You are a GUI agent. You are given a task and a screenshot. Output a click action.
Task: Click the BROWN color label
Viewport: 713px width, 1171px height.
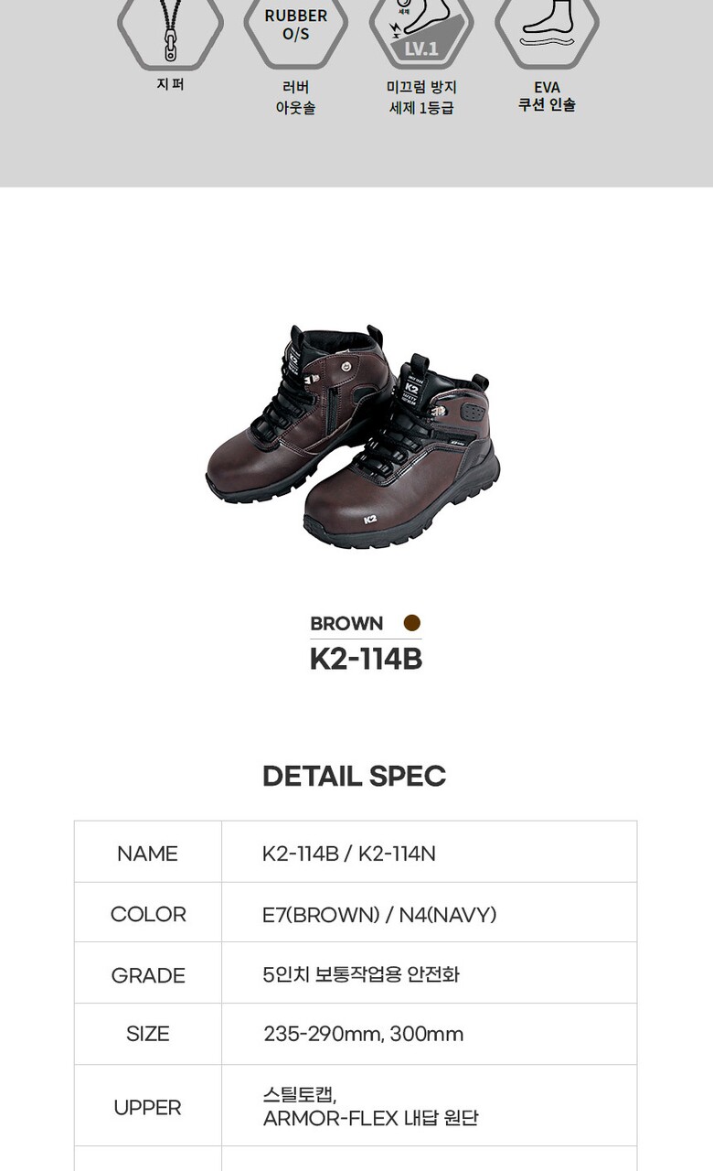click(346, 624)
